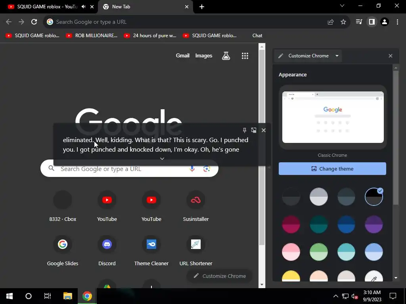Pop out the live caption window icon
Screen dimensions: 406x304
(254, 130)
